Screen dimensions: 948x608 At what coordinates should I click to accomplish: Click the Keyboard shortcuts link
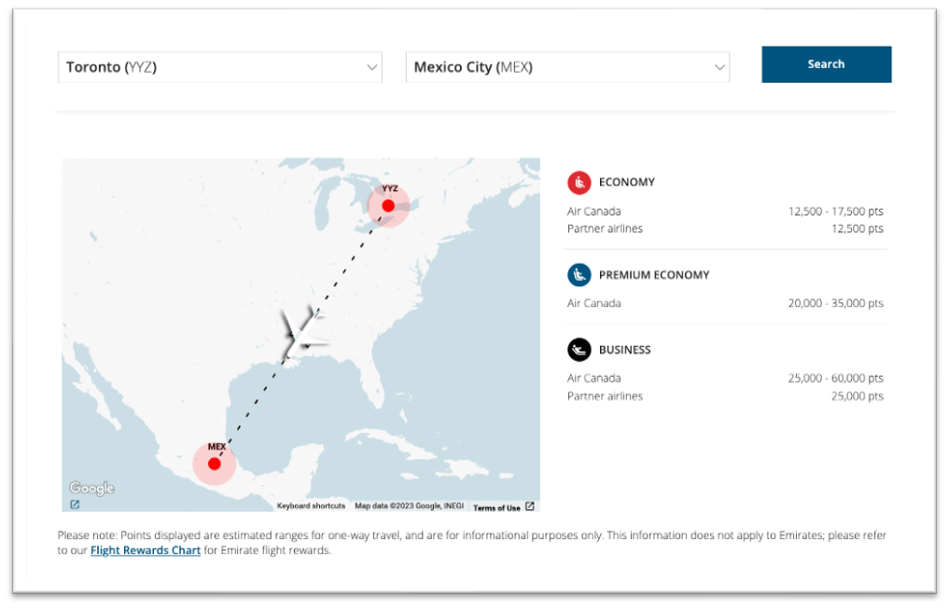[310, 505]
